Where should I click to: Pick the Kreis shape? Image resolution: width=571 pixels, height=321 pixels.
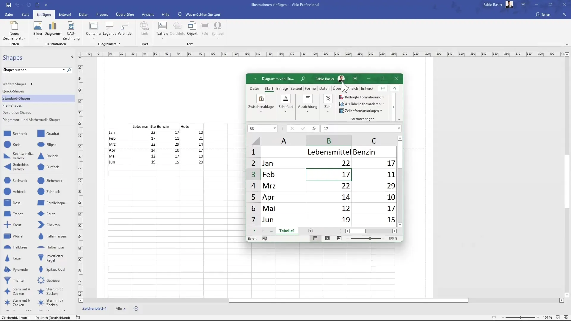click(x=12, y=145)
